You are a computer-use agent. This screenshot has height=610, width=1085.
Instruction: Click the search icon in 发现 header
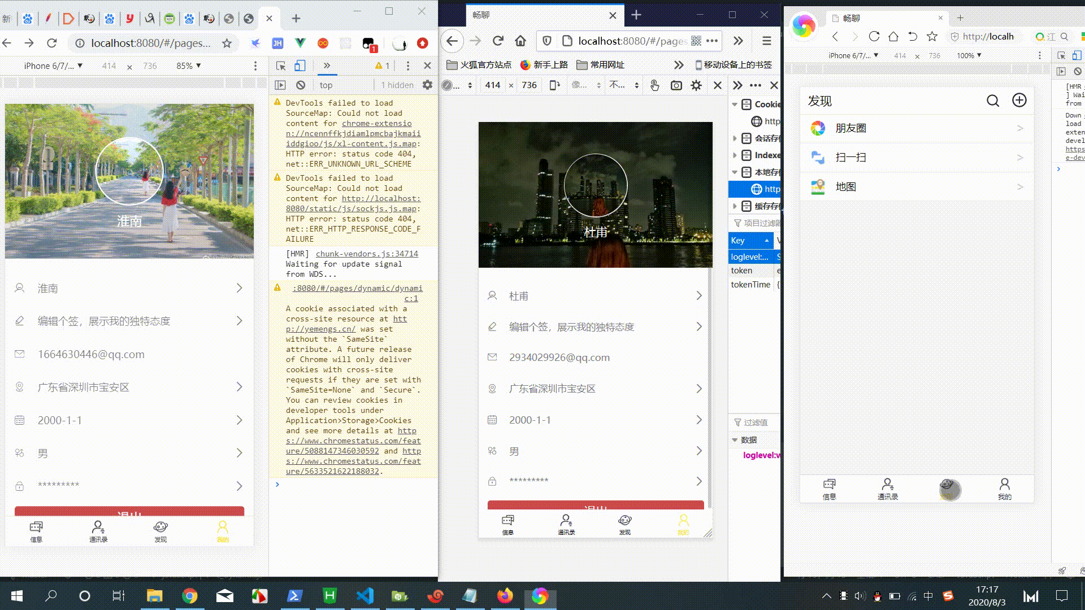(993, 101)
